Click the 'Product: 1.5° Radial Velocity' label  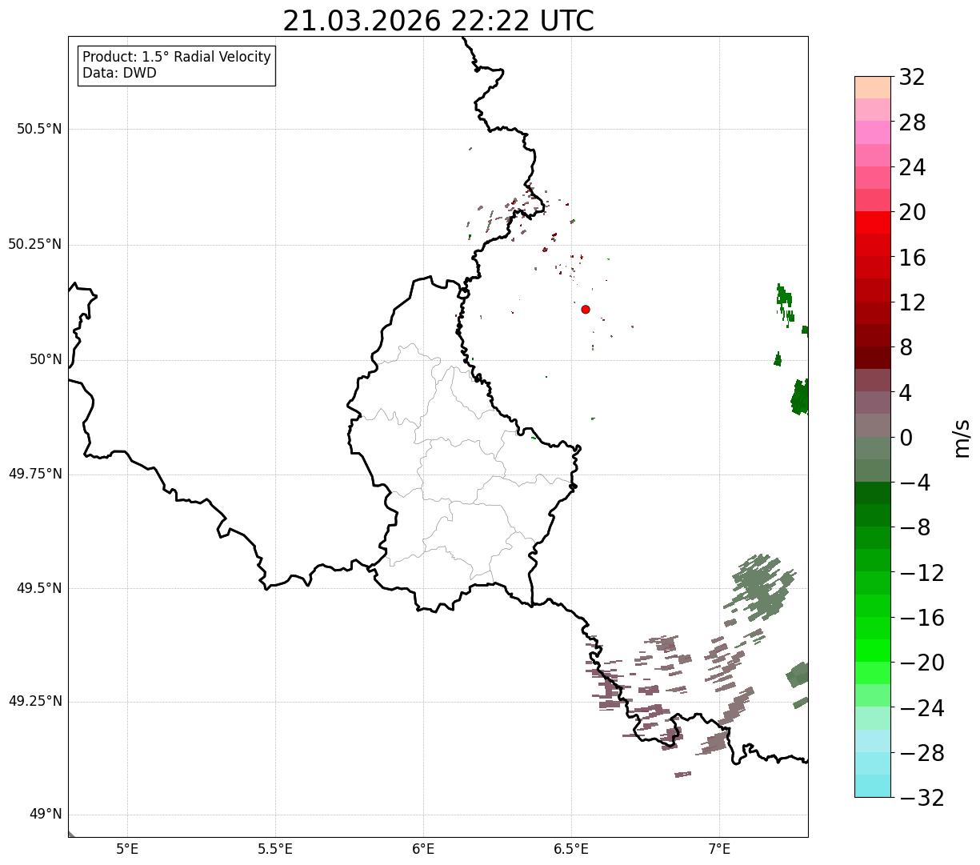tap(177, 58)
